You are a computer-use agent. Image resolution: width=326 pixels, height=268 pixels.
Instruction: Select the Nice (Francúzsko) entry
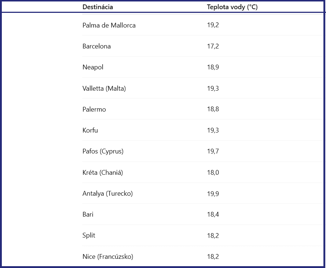tap(108, 257)
